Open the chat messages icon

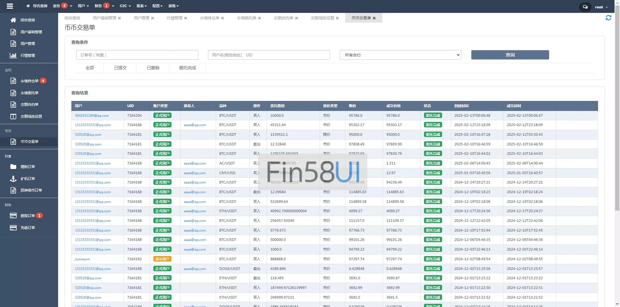pos(585,7)
